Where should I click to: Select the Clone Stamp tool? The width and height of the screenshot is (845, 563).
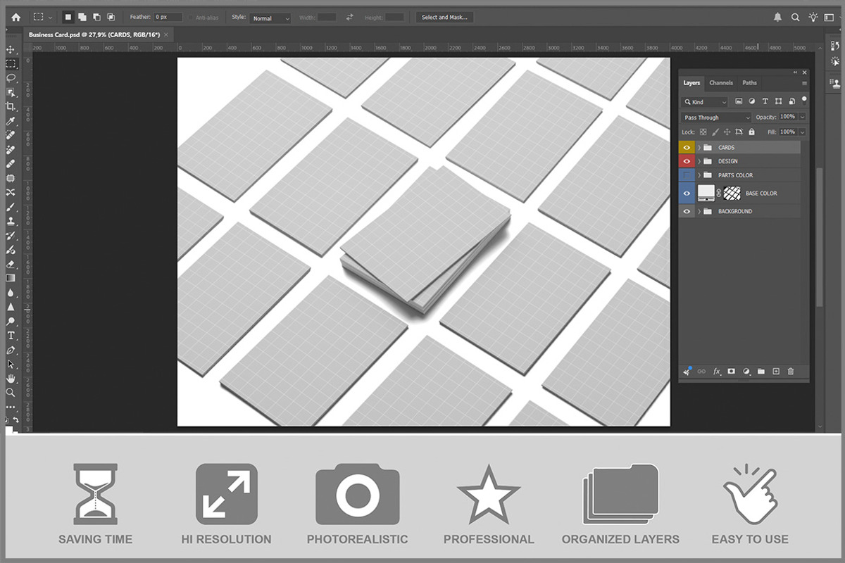[11, 221]
